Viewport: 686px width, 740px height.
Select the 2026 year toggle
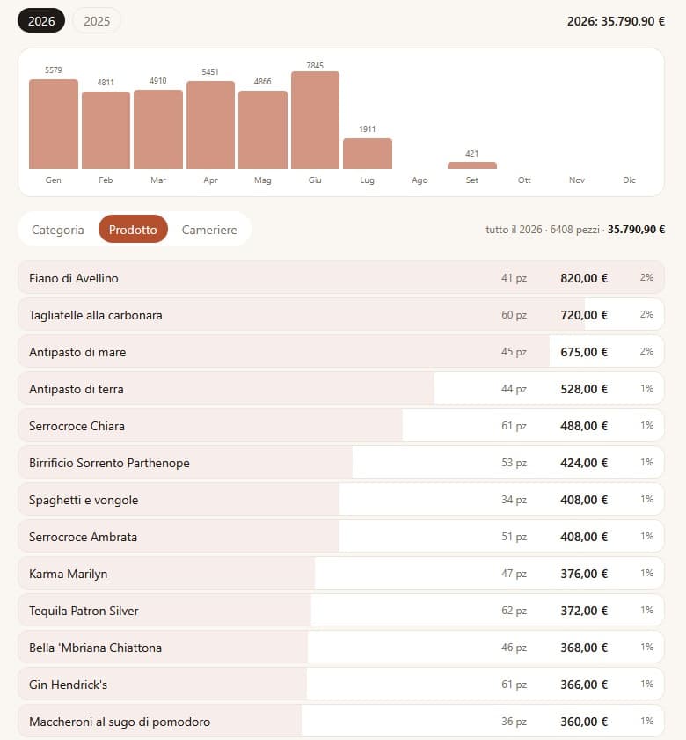pos(41,21)
